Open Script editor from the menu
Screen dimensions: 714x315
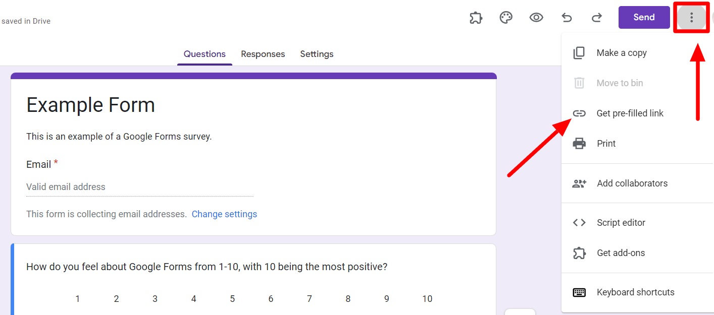click(x=637, y=223)
